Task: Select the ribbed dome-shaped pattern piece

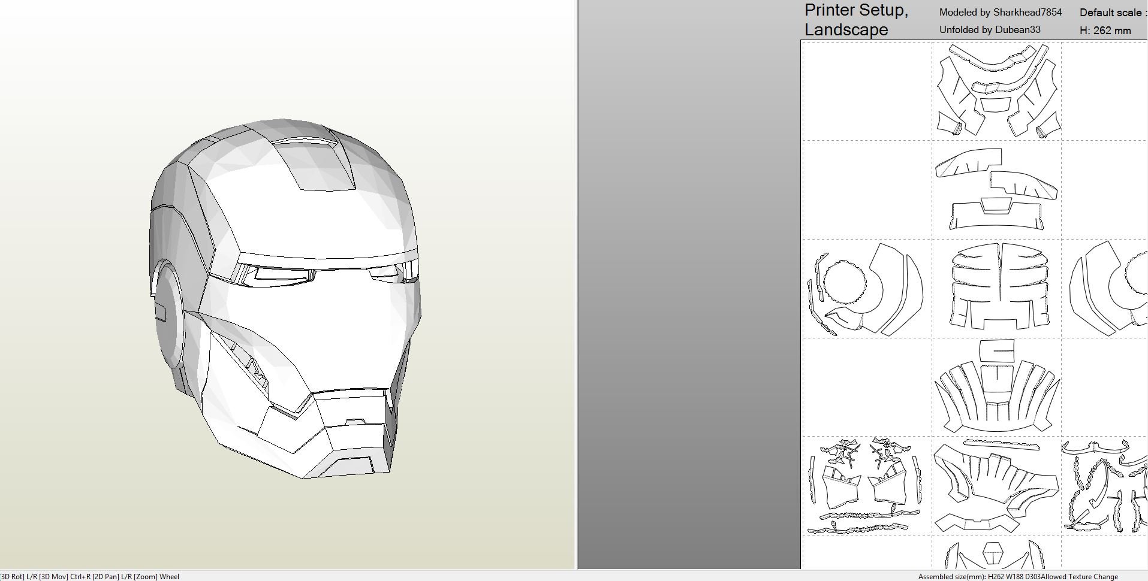Action: coord(998,286)
